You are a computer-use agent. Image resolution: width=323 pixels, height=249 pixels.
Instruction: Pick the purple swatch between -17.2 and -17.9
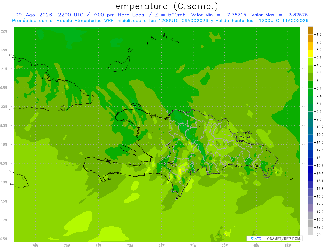pos(310,208)
